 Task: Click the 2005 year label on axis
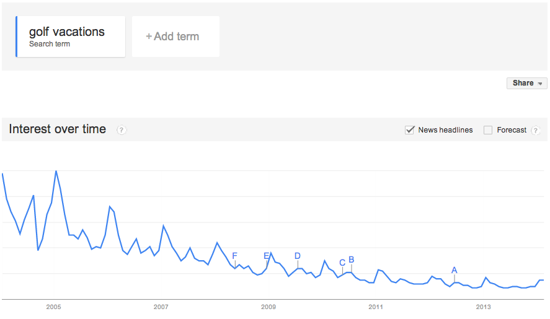(x=53, y=307)
